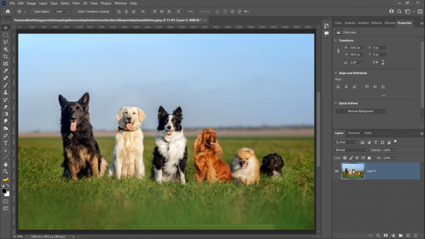Viewport: 425px width, 239px height.
Task: Hide Layer 0 using the eye icon
Action: [x=336, y=171]
